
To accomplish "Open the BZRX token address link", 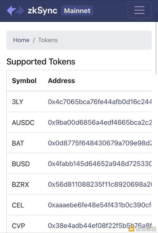I will point(100,185).
